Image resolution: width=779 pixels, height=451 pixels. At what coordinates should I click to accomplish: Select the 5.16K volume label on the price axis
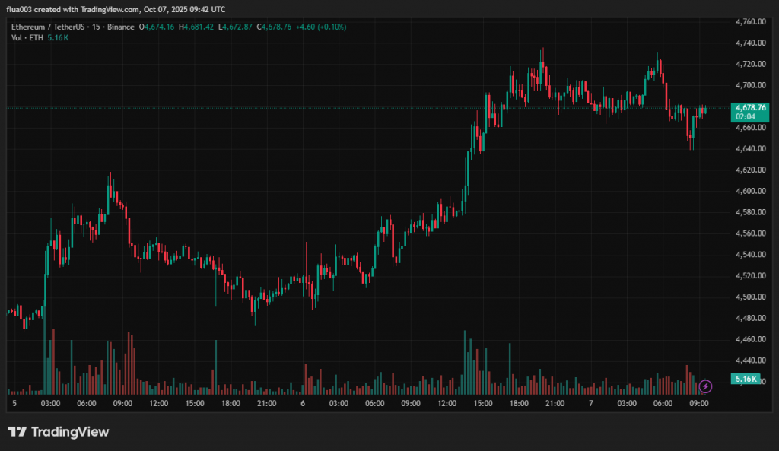745,379
